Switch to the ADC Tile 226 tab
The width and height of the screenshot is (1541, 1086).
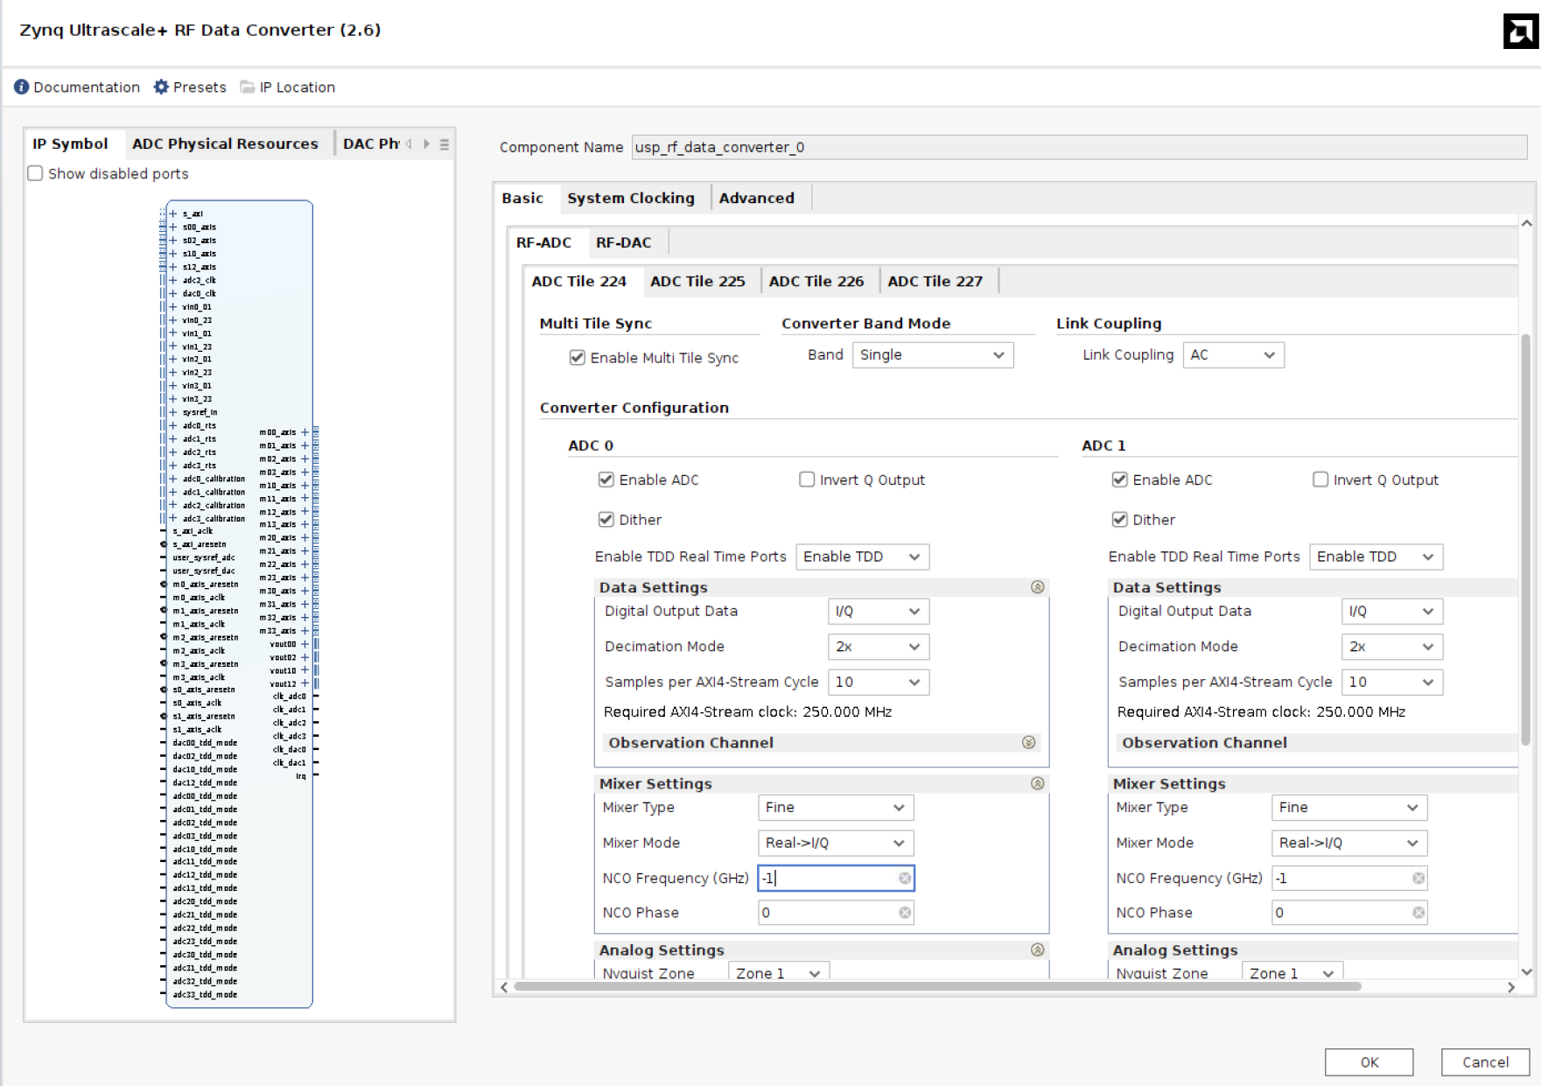(816, 281)
